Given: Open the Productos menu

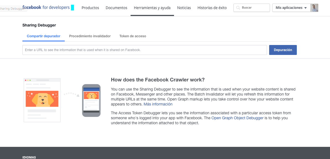Looking at the screenshot, I should [x=90, y=8].
